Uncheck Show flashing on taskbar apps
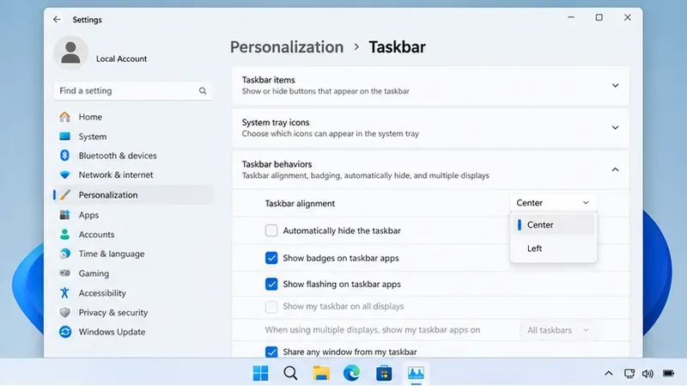The height and width of the screenshot is (386, 687). pos(271,285)
